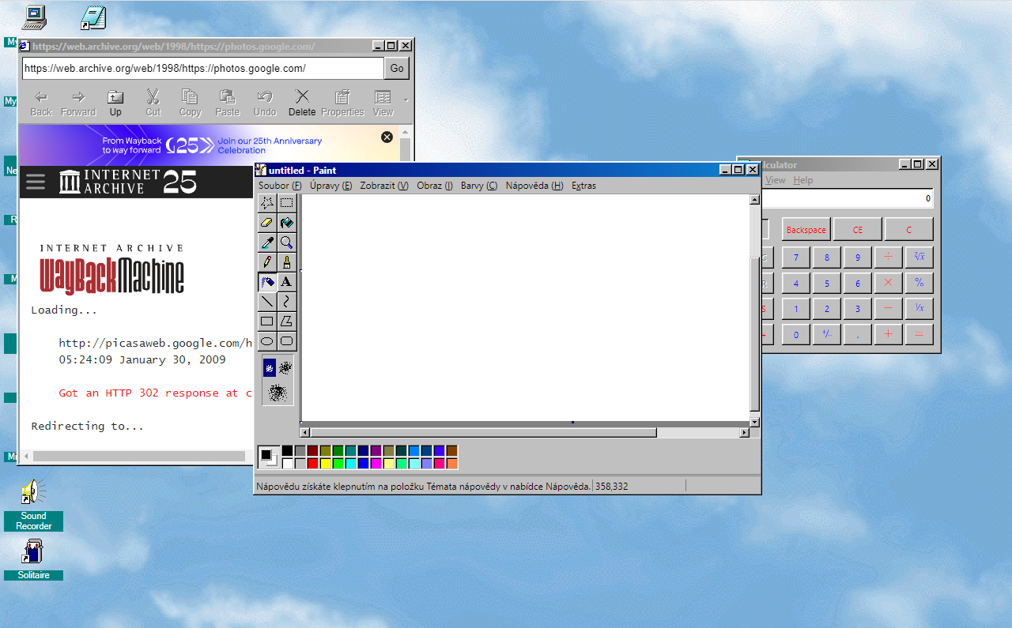Screen dimensions: 1012x628
Task: Choose the Eraser tool in Paint
Action: pyautogui.click(x=267, y=223)
